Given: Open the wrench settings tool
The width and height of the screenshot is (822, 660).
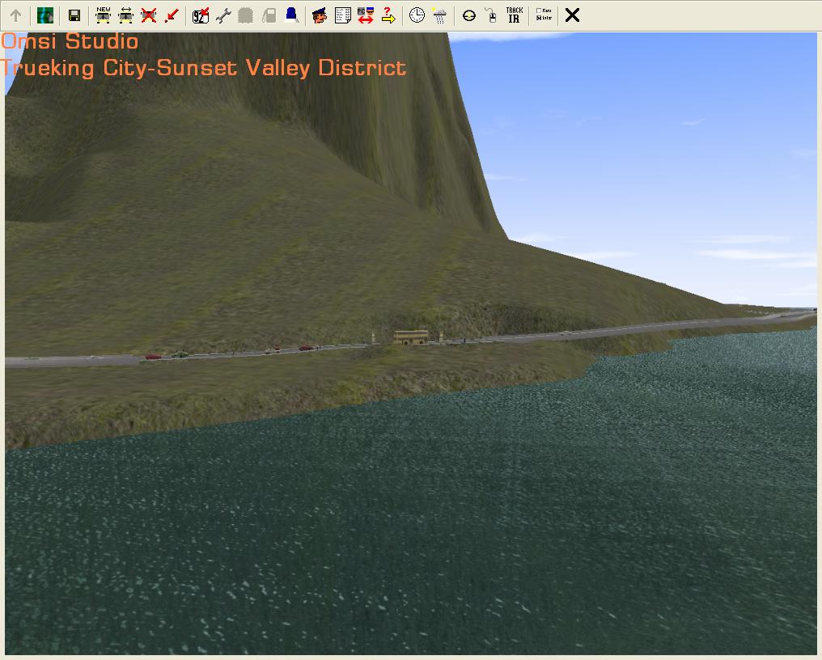Looking at the screenshot, I should tap(223, 15).
